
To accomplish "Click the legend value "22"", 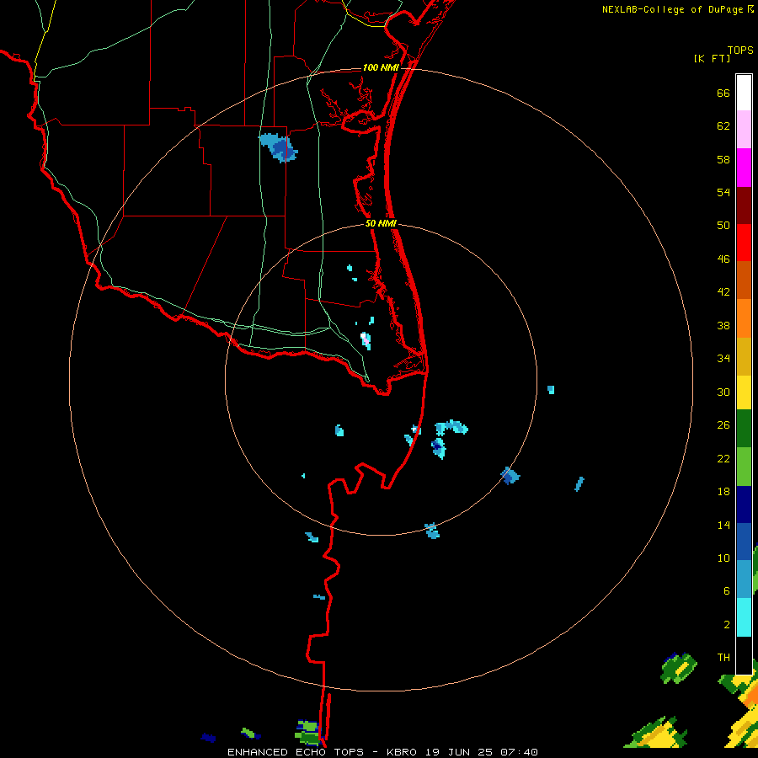I will pos(723,458).
